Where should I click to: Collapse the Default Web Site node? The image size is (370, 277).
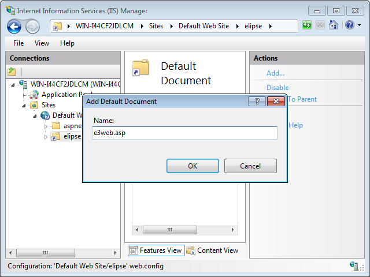coord(35,116)
